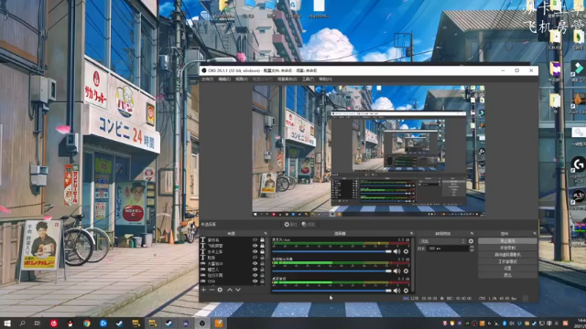586x329 pixels.
Task: Open source Filters button under the preview
Action: coord(309,225)
